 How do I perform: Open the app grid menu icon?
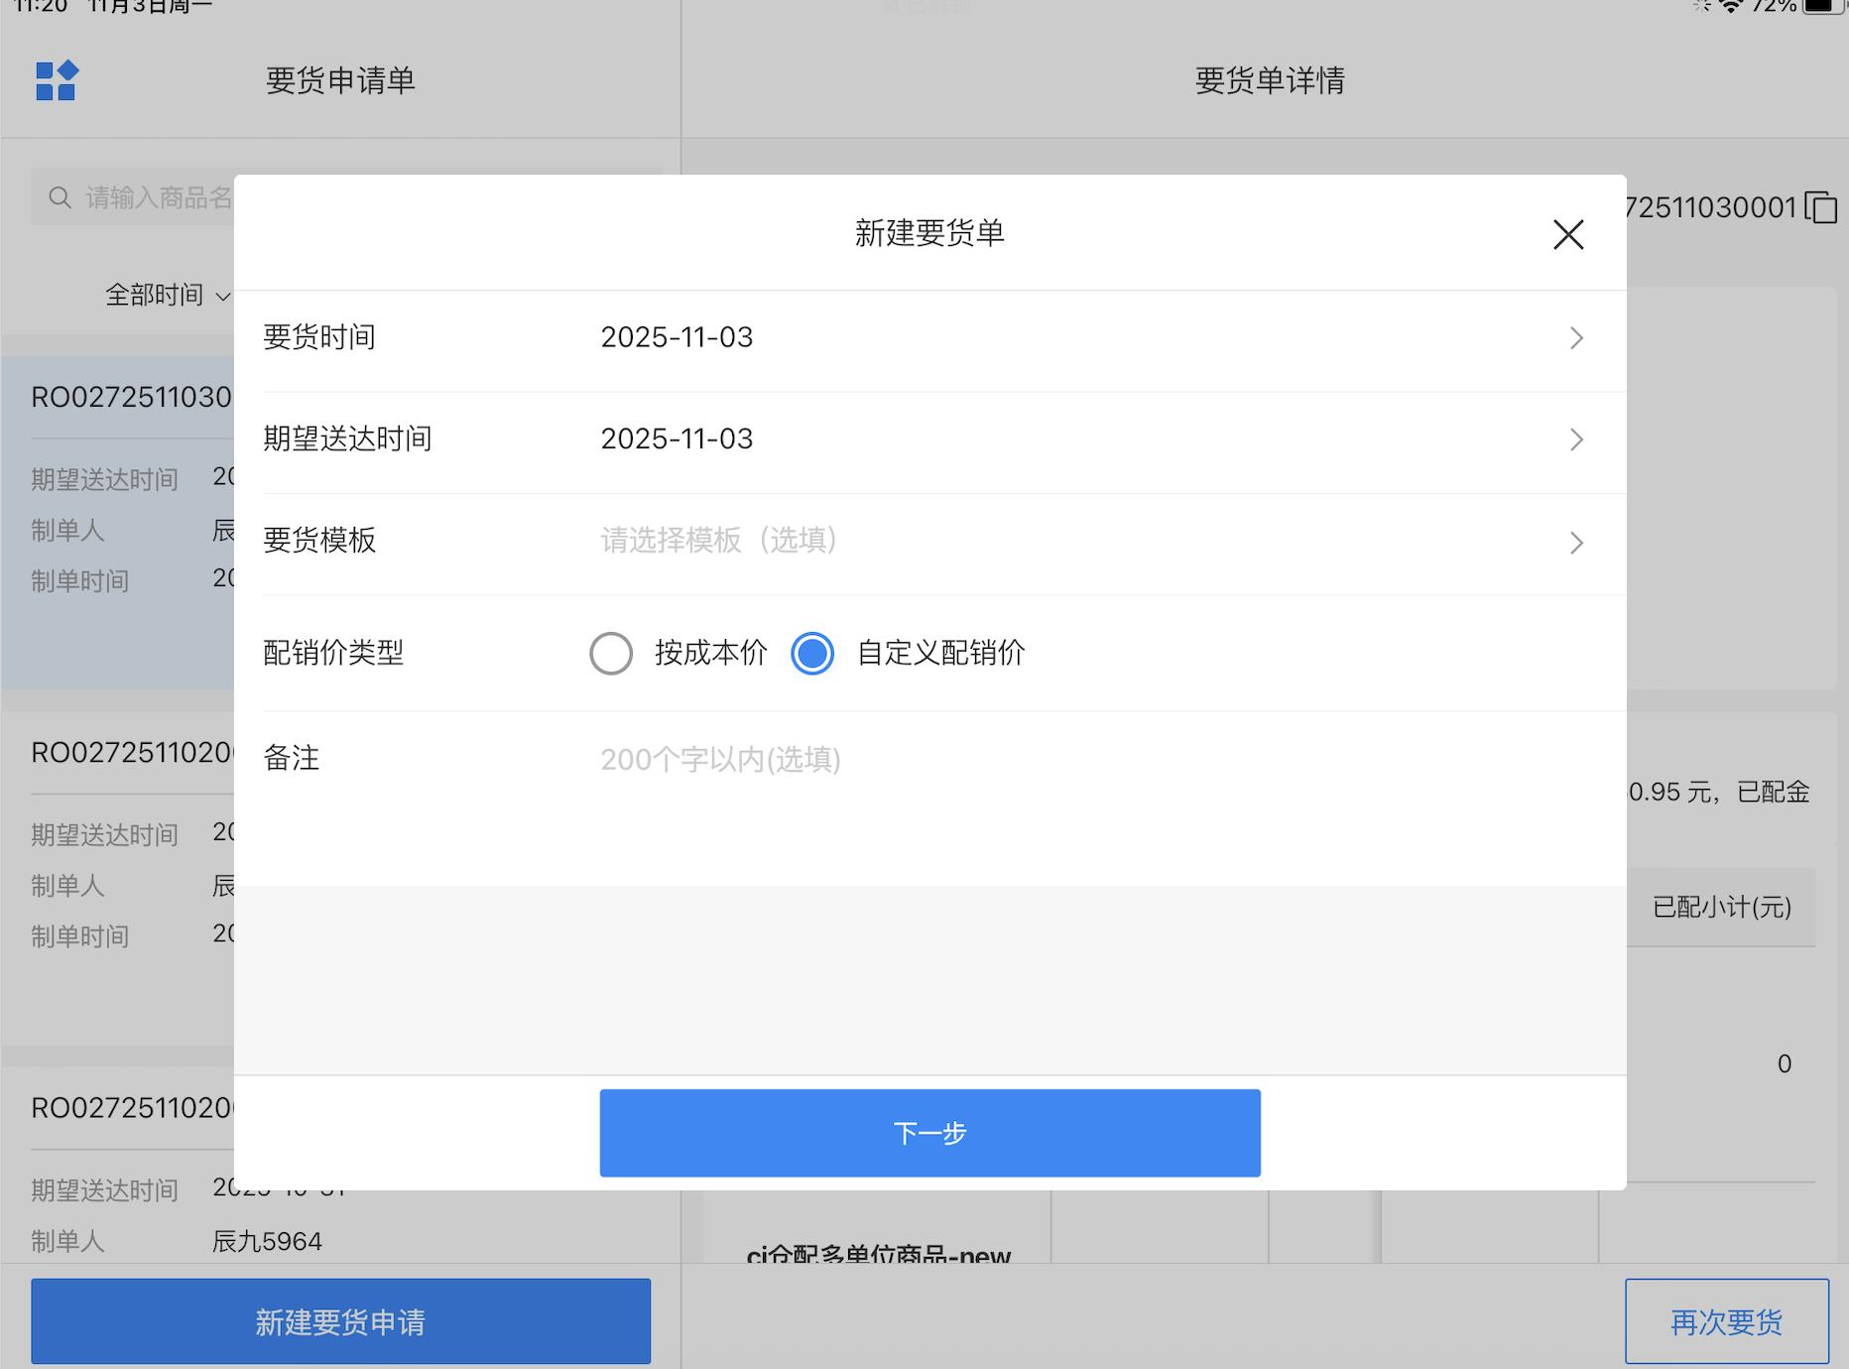click(x=57, y=80)
